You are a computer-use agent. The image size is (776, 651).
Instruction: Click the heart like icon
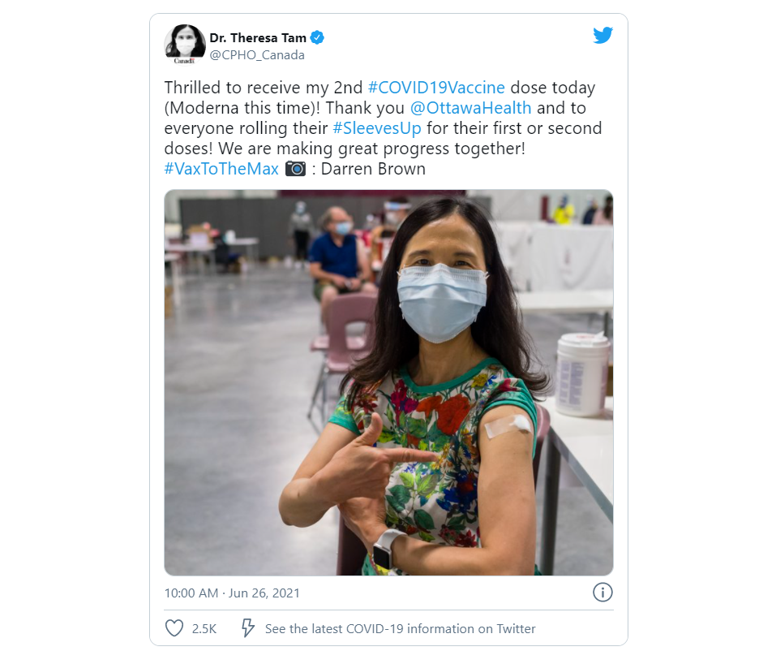(174, 628)
